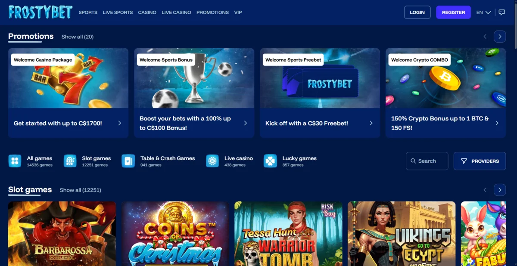Go to next promotions slide arrow
The image size is (517, 266).
[500, 37]
